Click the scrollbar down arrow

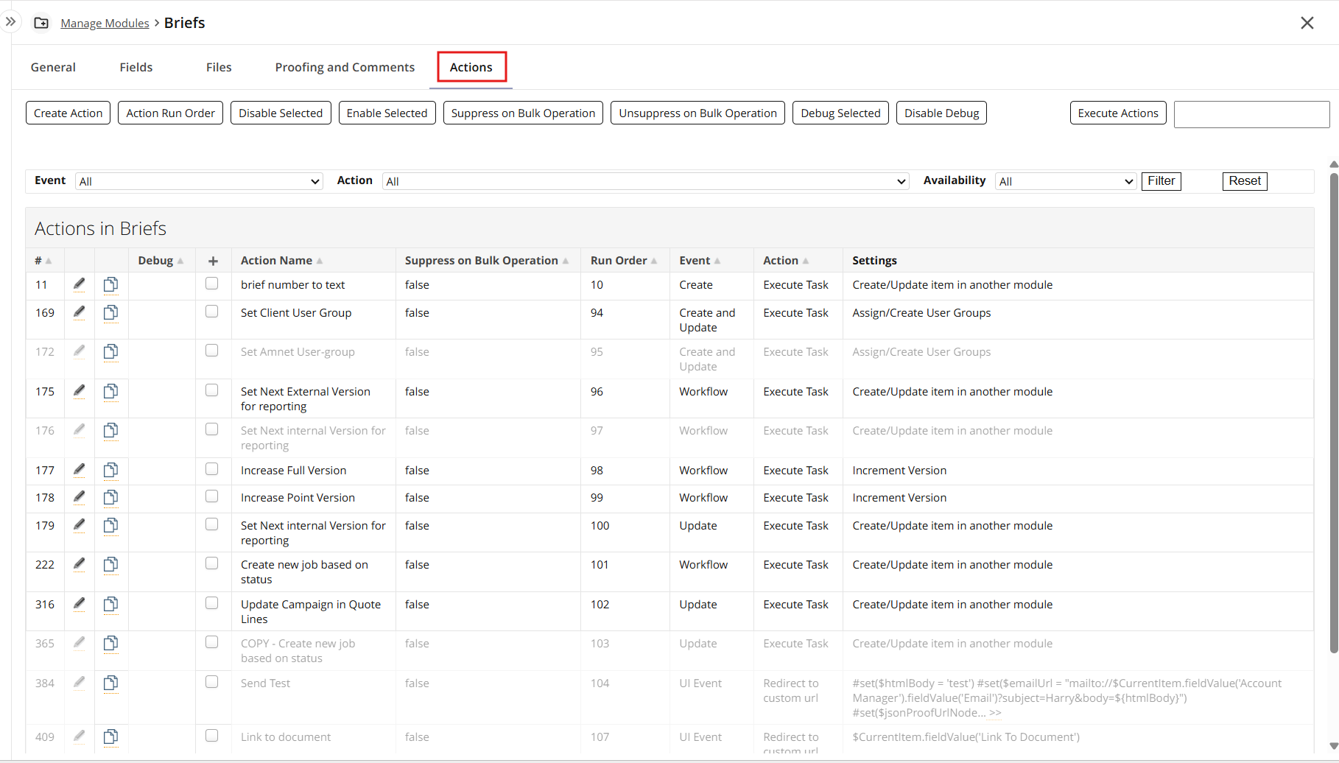1333,746
